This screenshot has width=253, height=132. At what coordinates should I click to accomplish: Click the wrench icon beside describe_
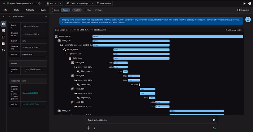[x=78, y=85]
